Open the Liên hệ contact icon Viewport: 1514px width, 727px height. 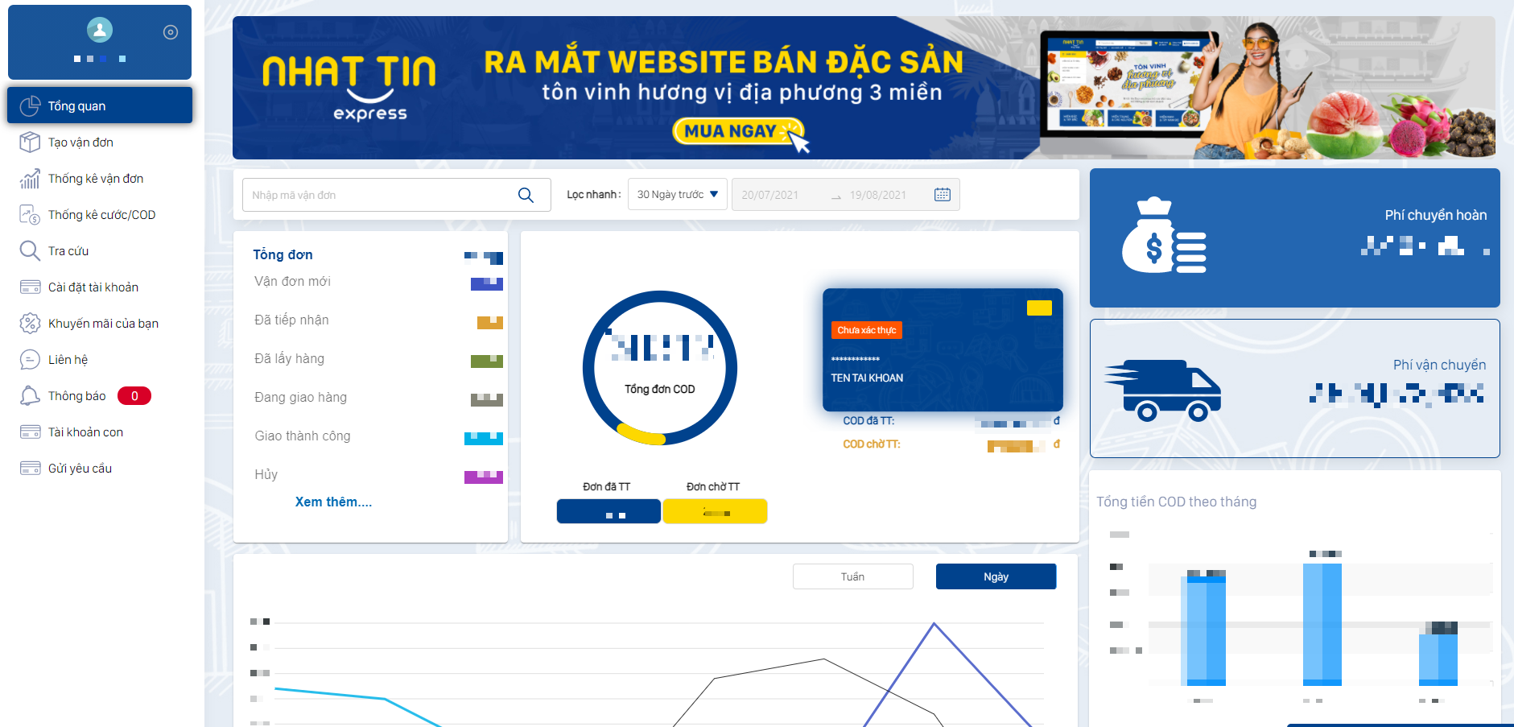pos(30,359)
